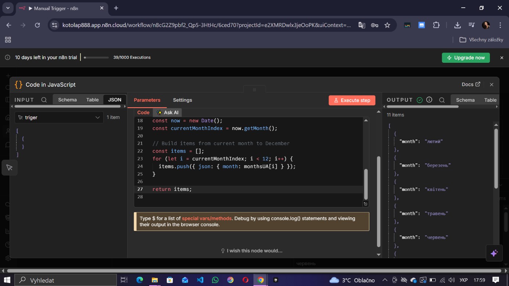Open the media control playlist icon
Screen dimensions: 509x286
(472, 25)
